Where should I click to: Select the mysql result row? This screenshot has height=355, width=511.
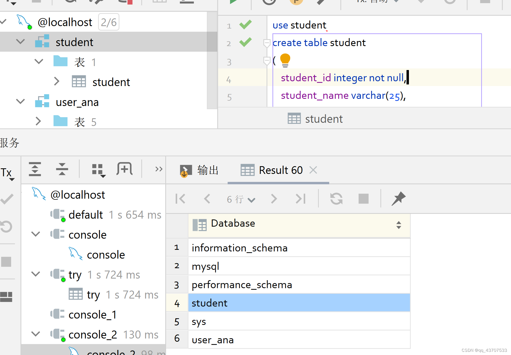point(299,266)
